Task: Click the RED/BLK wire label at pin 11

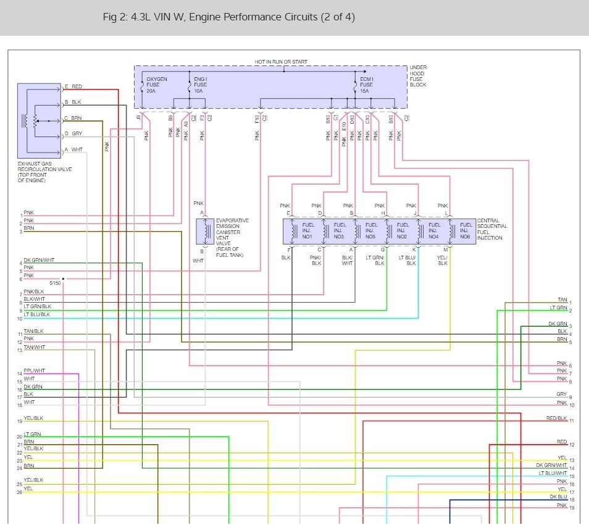Action: [557, 418]
